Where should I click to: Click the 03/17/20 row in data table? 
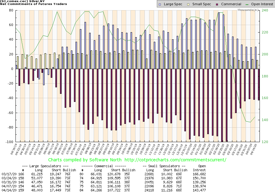7,174
